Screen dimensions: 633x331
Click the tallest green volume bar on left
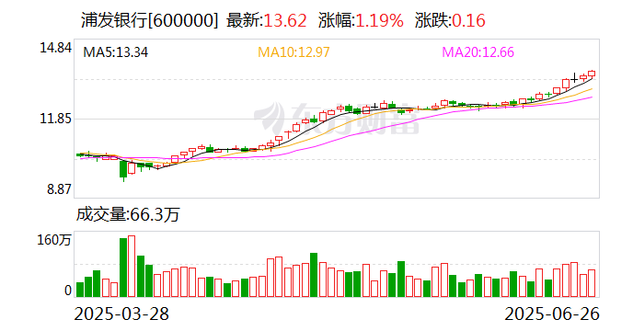(123, 268)
